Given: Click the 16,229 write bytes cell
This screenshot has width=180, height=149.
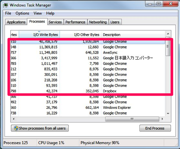Looking at the screenshot, I should pyautogui.click(x=52, y=113).
